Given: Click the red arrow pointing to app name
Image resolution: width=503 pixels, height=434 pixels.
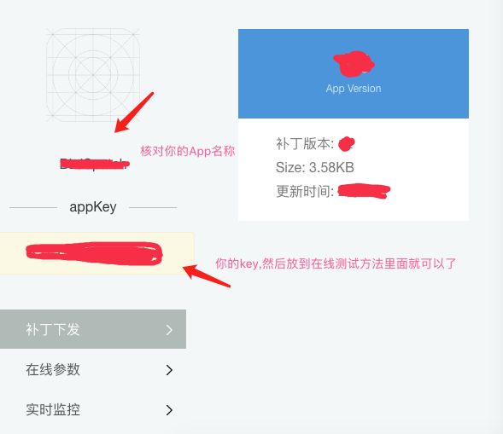Looking at the screenshot, I should pyautogui.click(x=134, y=113).
